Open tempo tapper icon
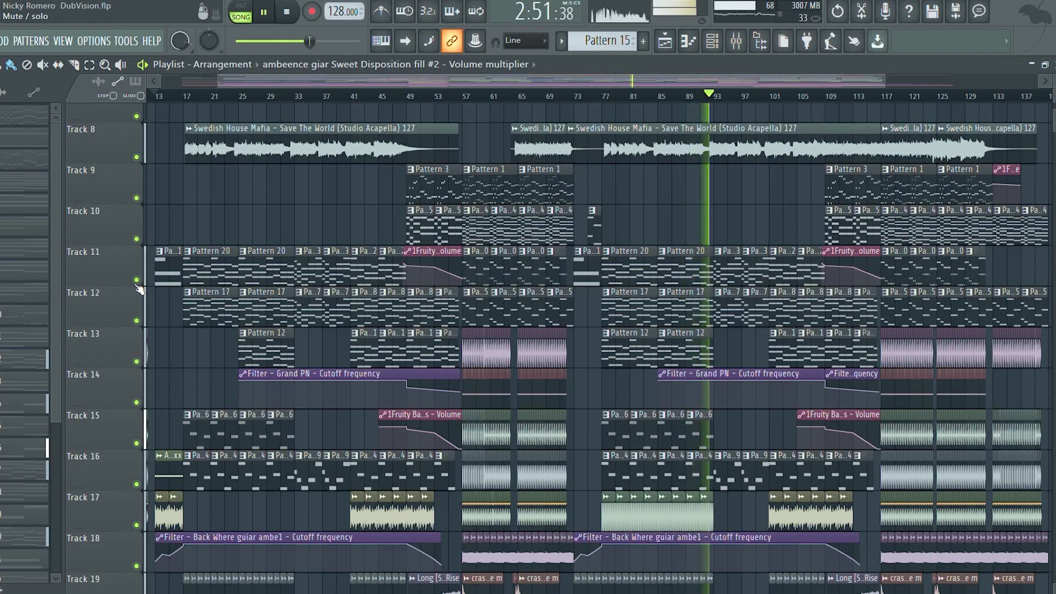Viewport: 1056px width, 594px height. pos(831,41)
